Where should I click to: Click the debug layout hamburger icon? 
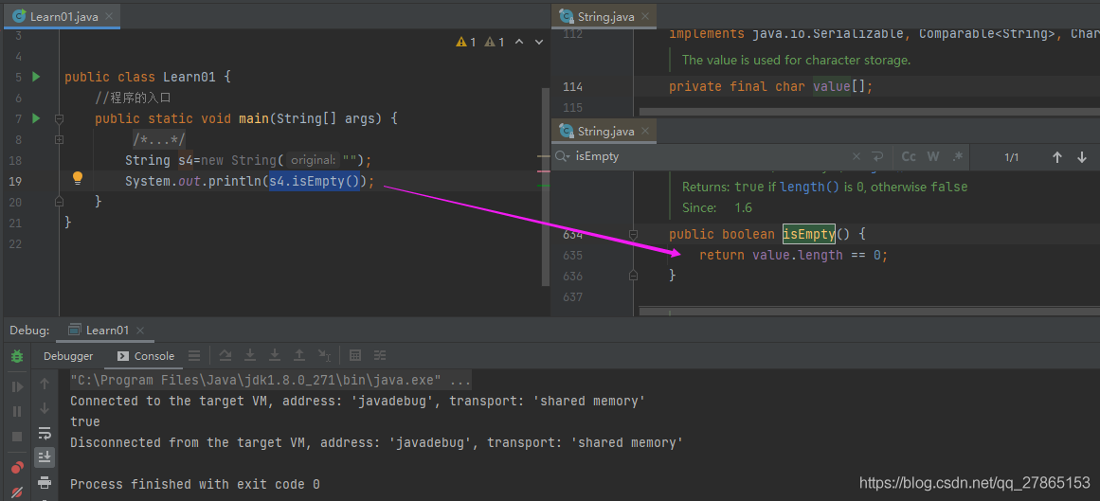pyautogui.click(x=195, y=355)
